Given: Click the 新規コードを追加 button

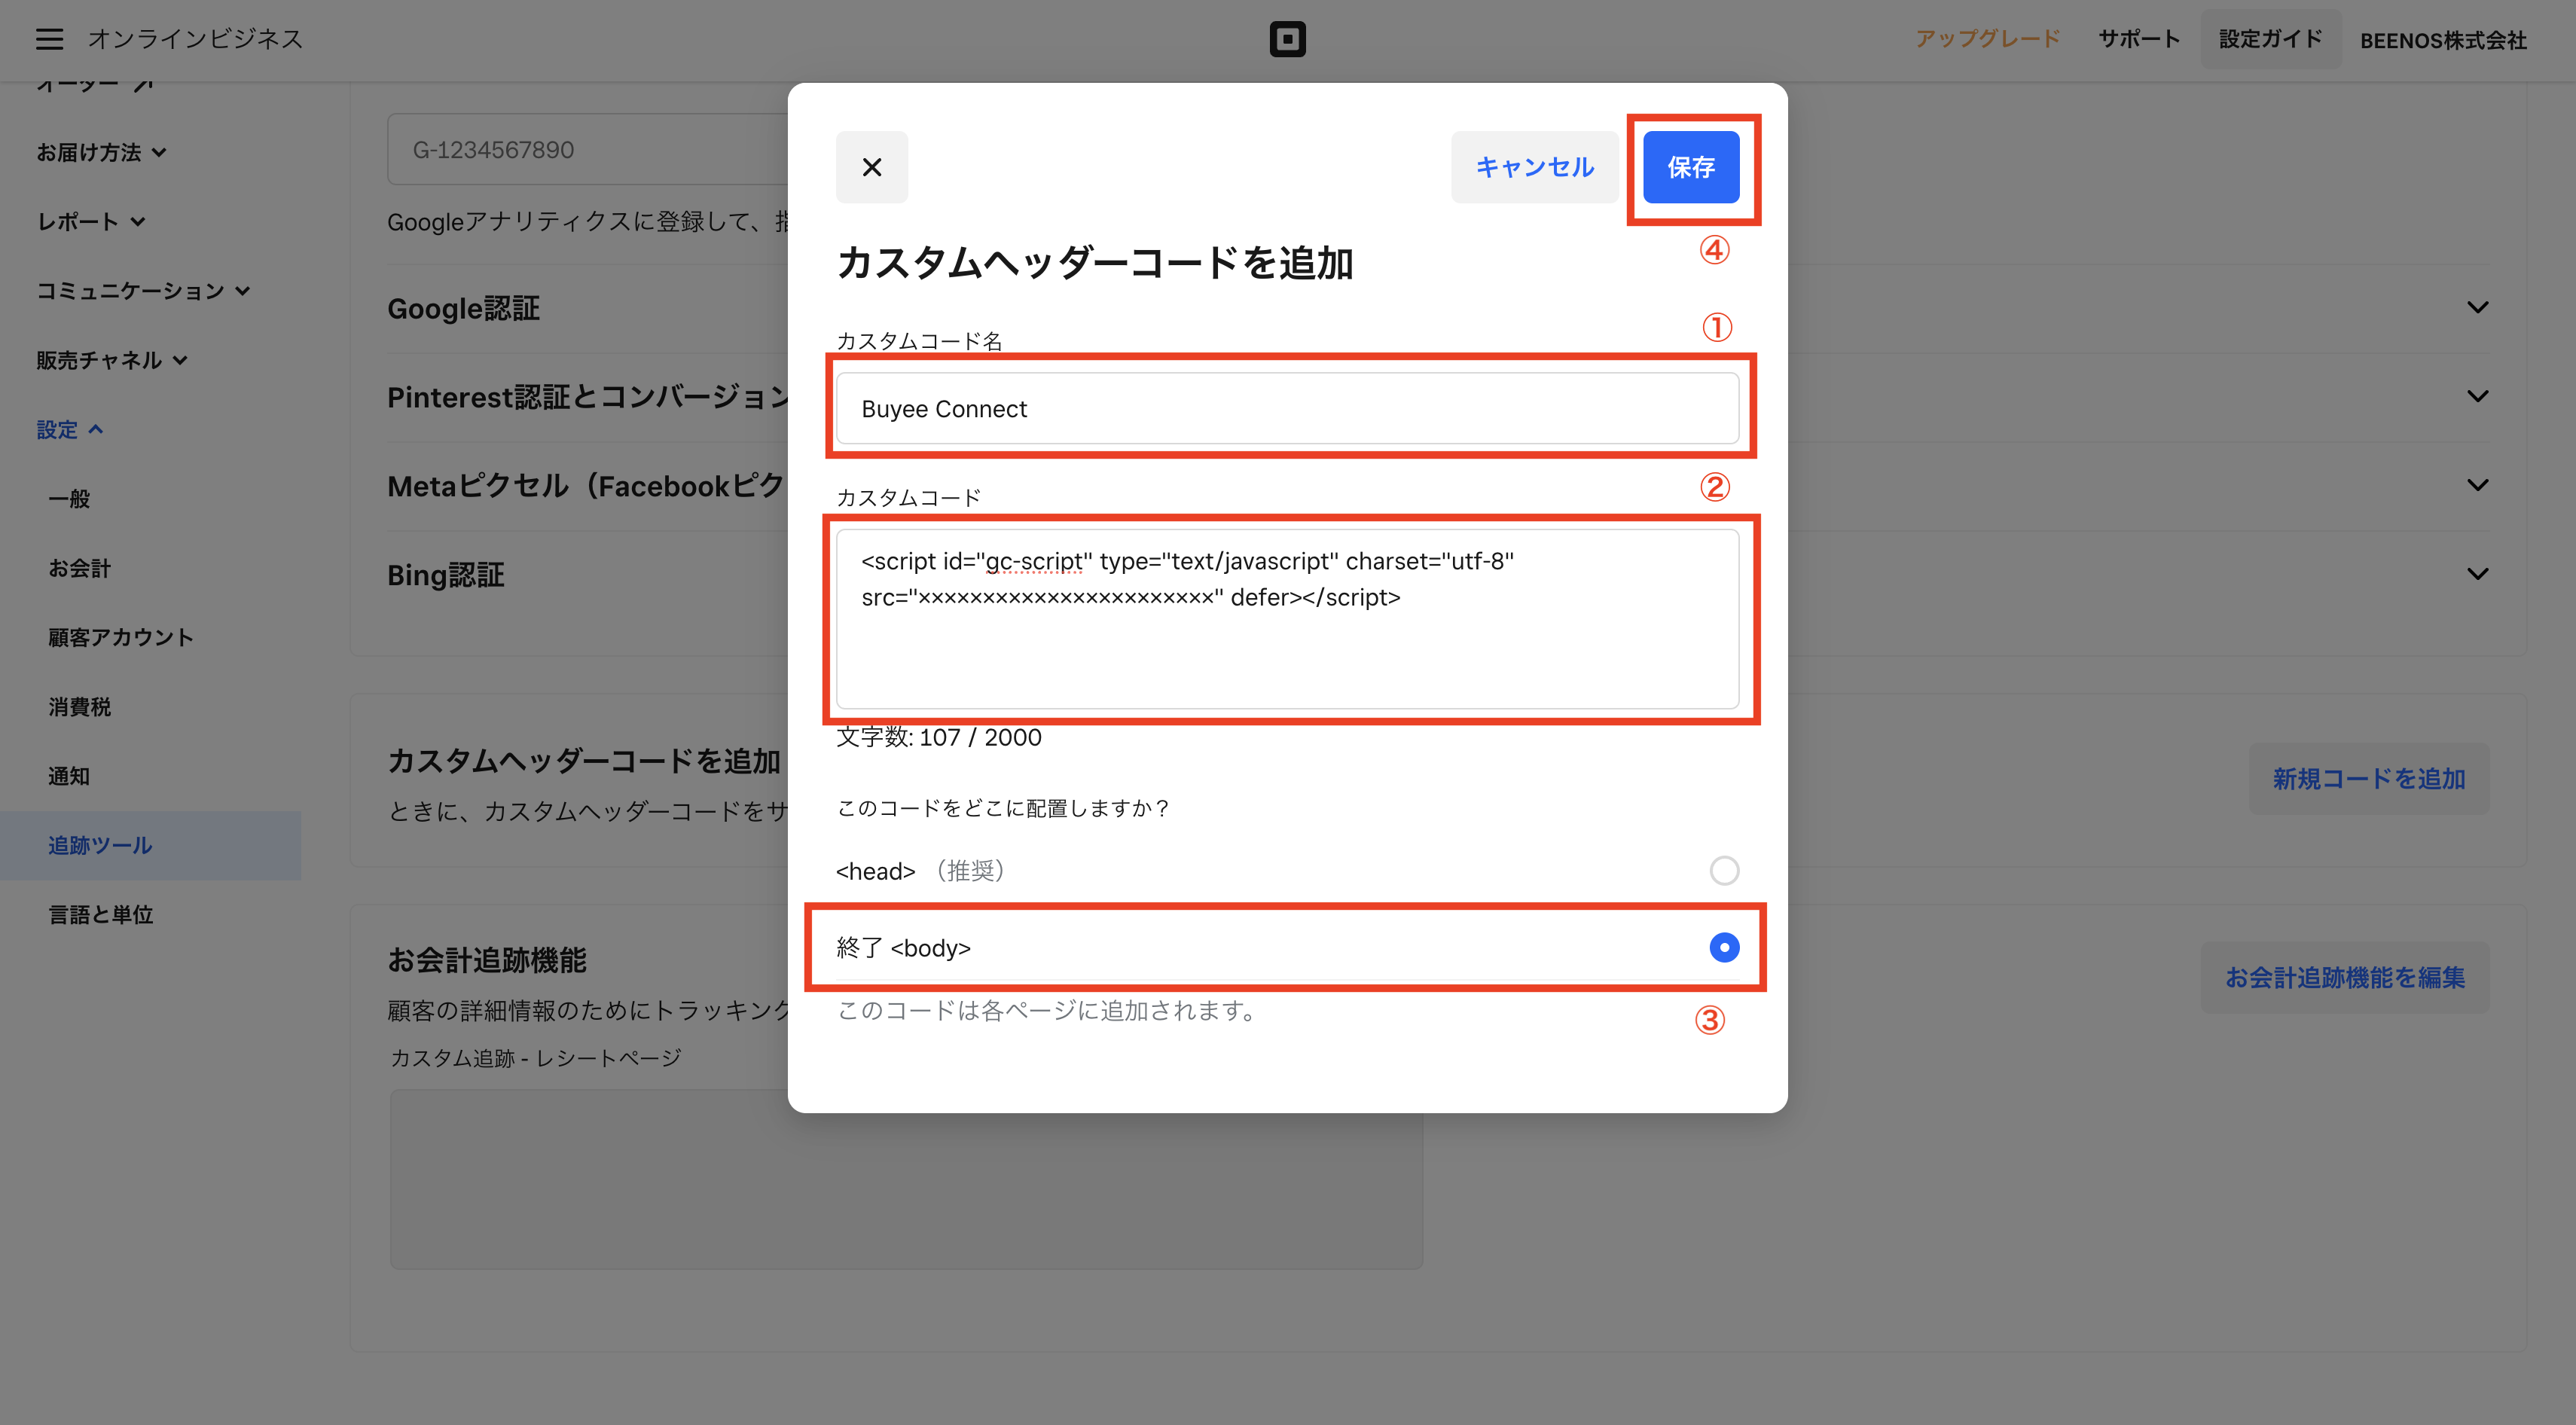Looking at the screenshot, I should [x=2368, y=778].
